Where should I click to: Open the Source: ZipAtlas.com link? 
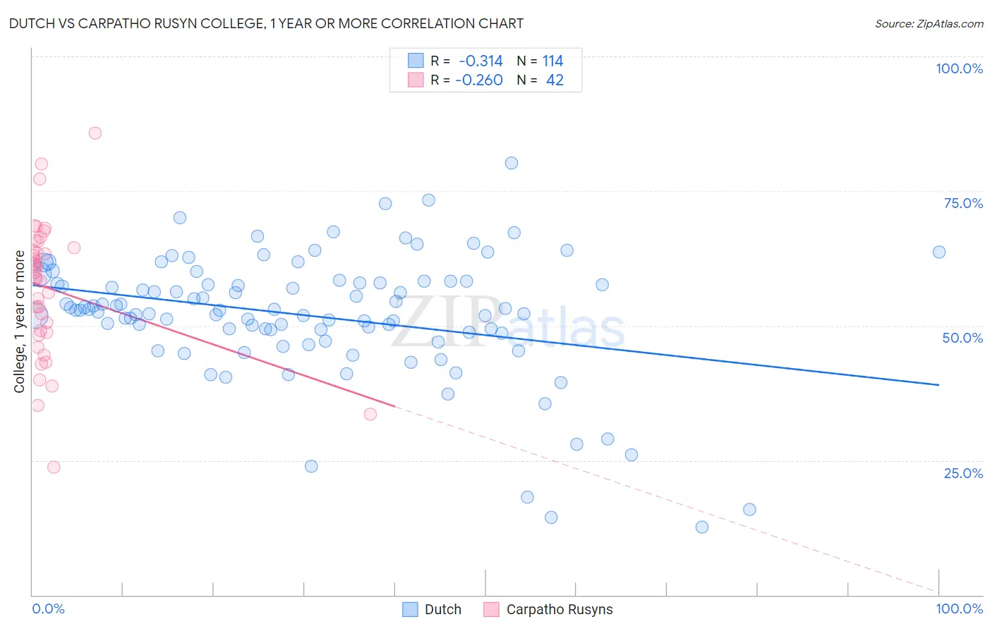[x=929, y=23]
